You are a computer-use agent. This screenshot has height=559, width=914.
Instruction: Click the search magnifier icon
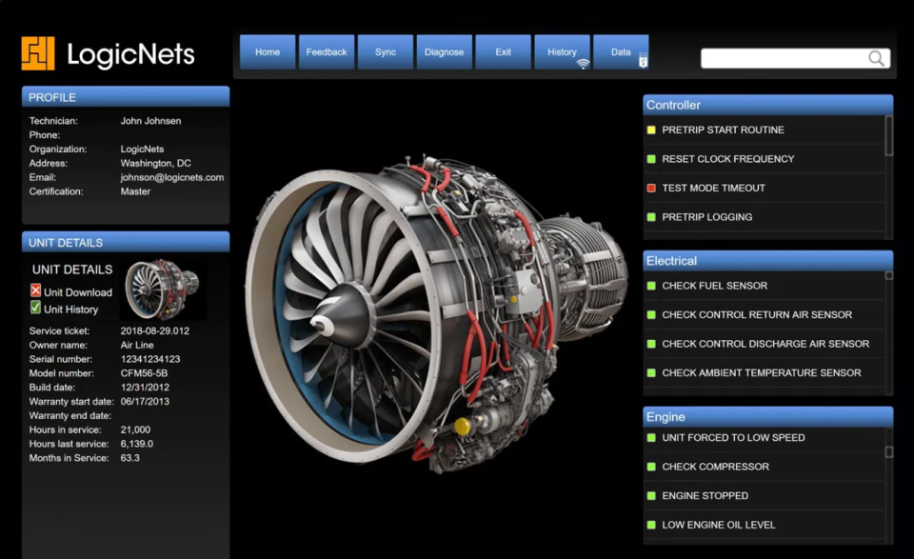876,58
